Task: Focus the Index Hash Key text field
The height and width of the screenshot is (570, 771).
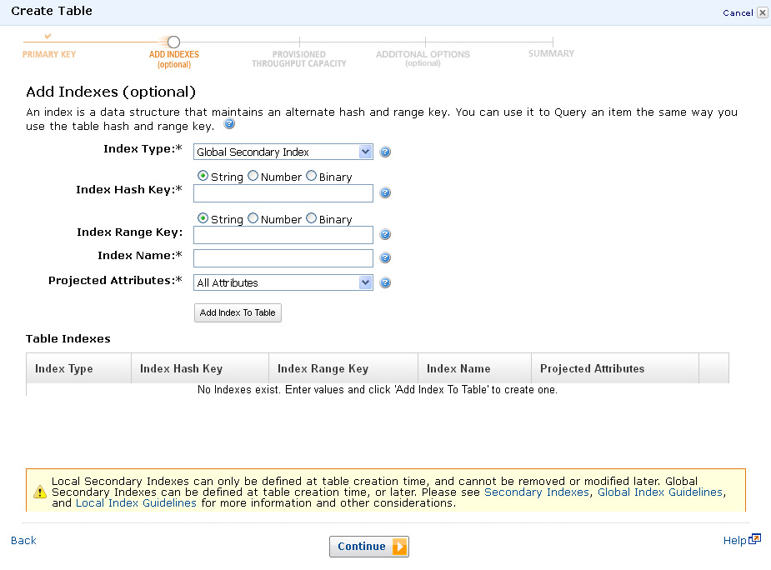Action: pyautogui.click(x=283, y=193)
